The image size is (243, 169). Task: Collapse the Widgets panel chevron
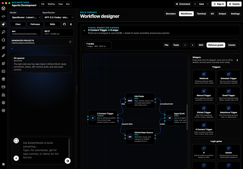pos(237,60)
